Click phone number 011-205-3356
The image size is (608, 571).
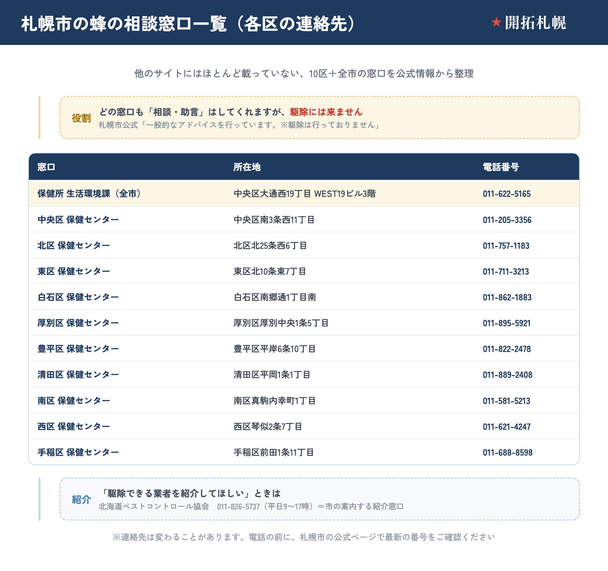click(x=507, y=220)
